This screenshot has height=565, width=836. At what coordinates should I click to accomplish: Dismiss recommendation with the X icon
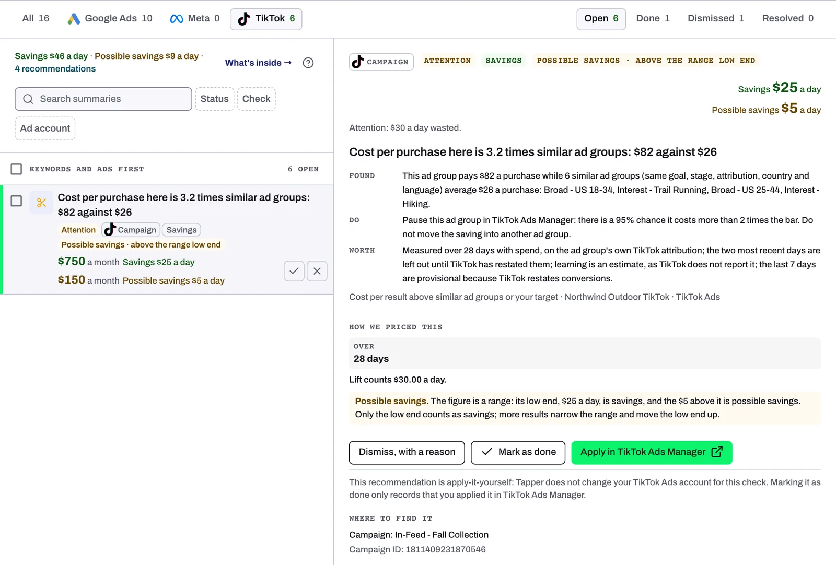click(x=317, y=271)
